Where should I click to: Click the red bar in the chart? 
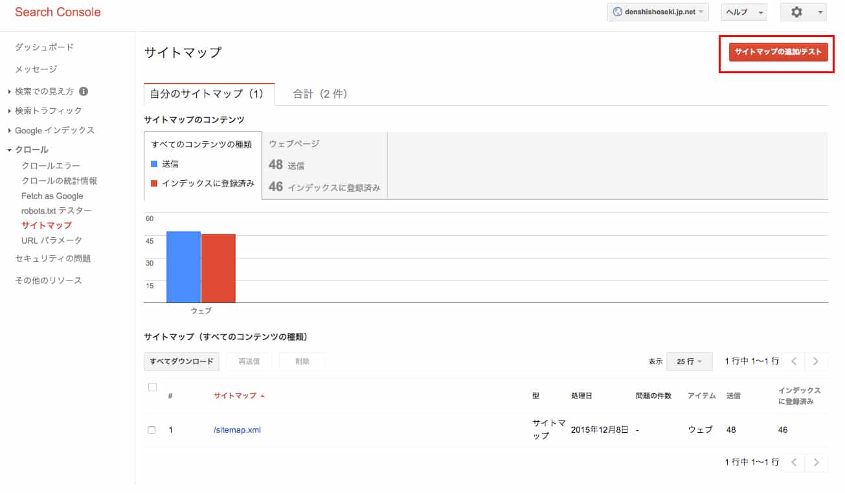[218, 268]
